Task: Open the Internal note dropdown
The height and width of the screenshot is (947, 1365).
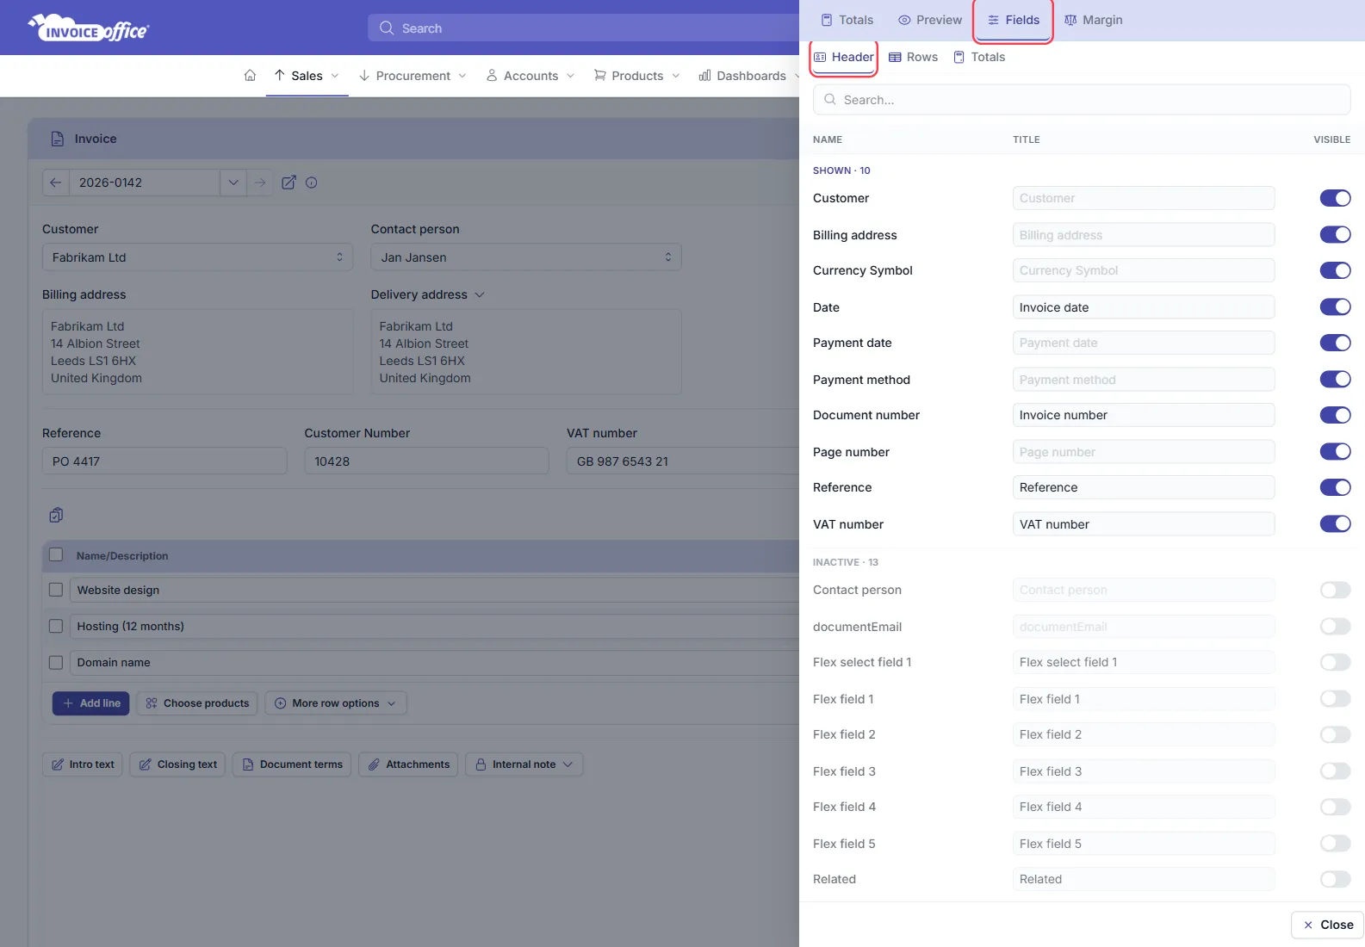Action: [x=524, y=764]
